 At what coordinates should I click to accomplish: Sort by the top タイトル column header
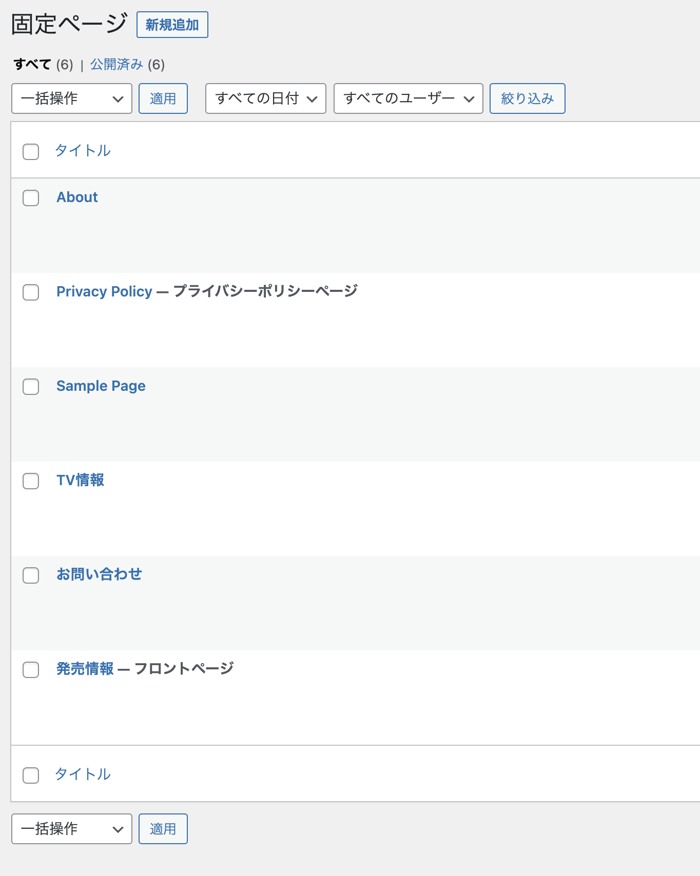(83, 150)
